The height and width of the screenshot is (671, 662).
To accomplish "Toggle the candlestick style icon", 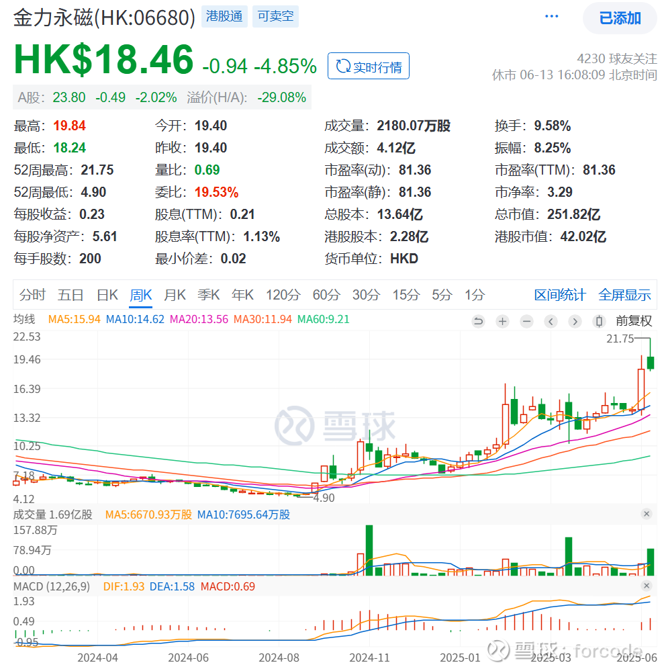I will point(599,321).
